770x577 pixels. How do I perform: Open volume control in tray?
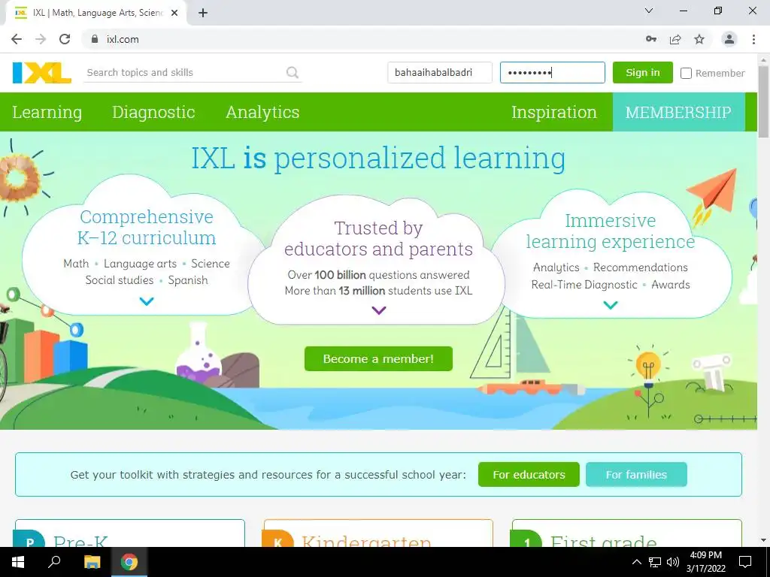pyautogui.click(x=673, y=562)
